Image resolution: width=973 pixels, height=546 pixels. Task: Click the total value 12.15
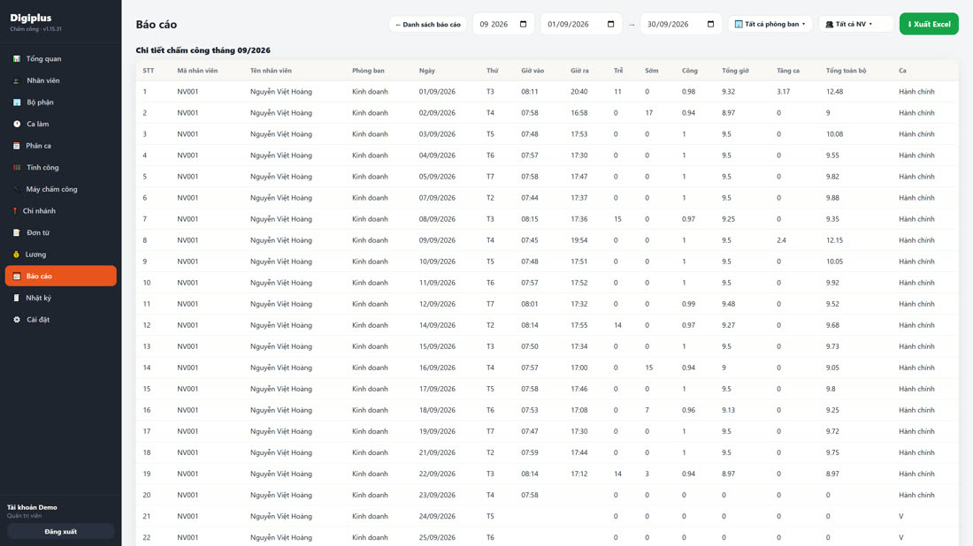point(835,240)
